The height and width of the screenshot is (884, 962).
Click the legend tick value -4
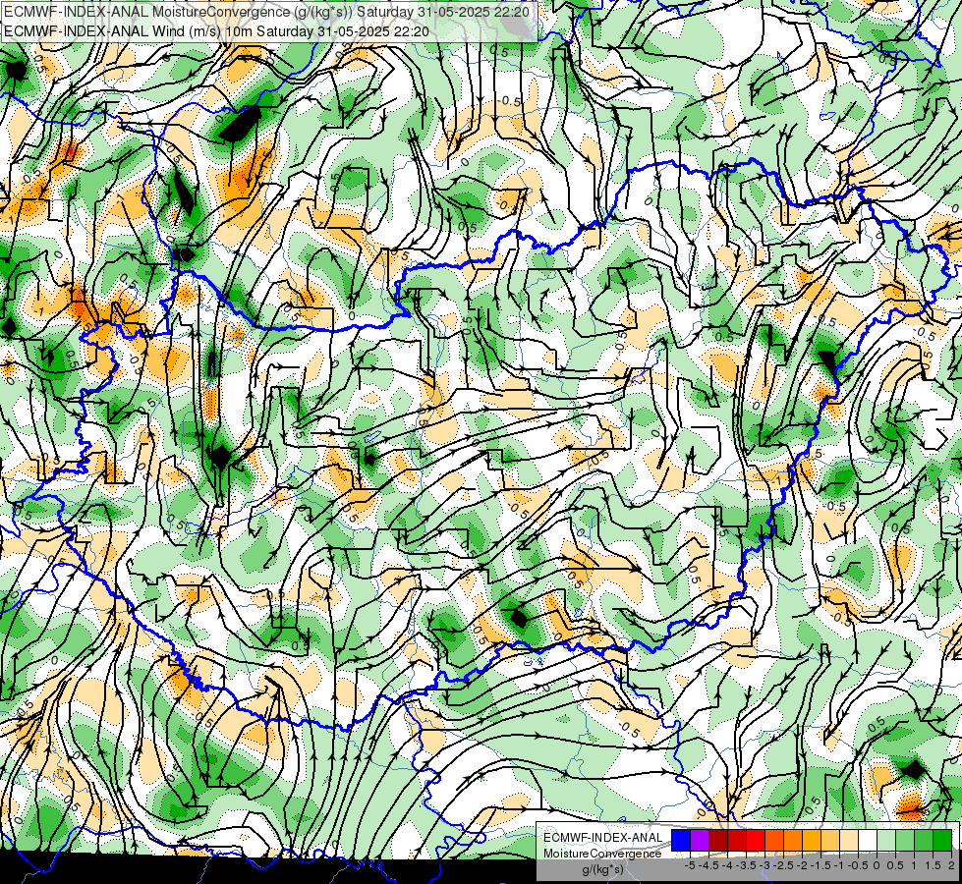(727, 865)
